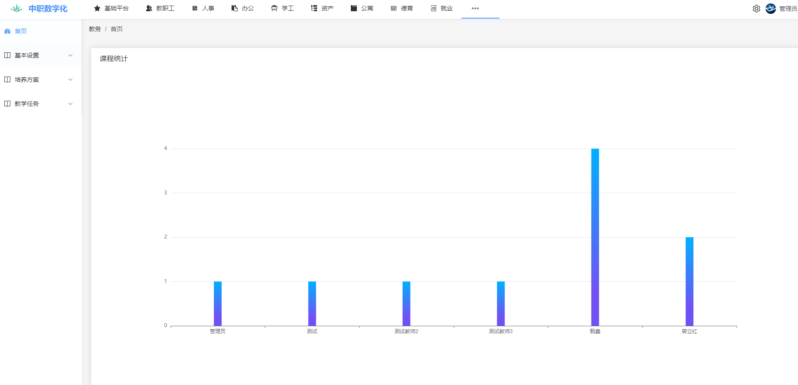
Task: Expand the 培养方案 chevron arrow
Action: [70, 80]
